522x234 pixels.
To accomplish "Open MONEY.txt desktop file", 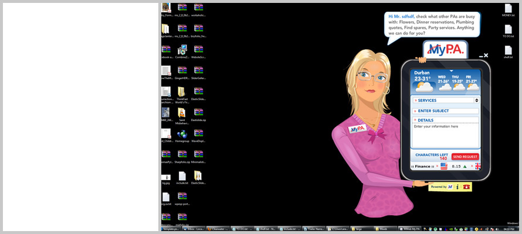I will (x=508, y=11).
